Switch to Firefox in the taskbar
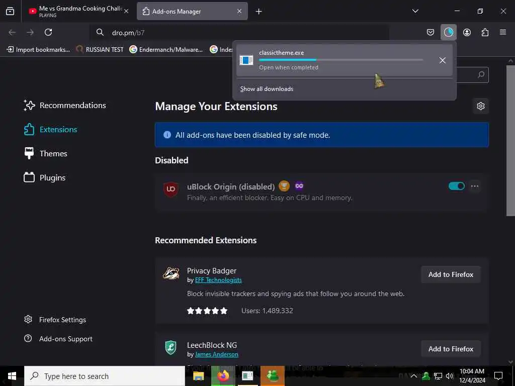The image size is (515, 386). pyautogui.click(x=223, y=376)
